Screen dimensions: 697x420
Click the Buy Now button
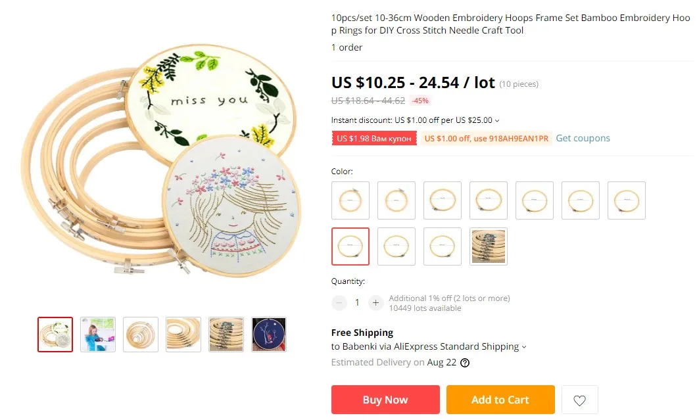[x=385, y=400]
